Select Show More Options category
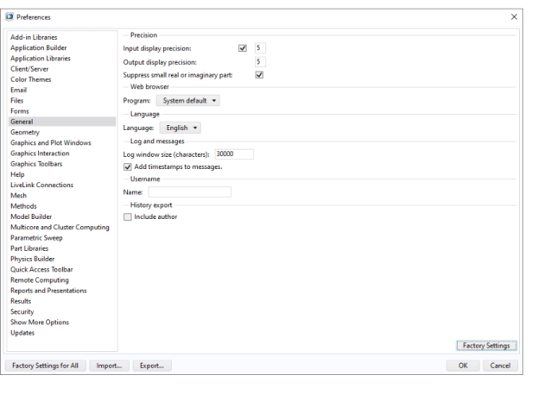 62,323
